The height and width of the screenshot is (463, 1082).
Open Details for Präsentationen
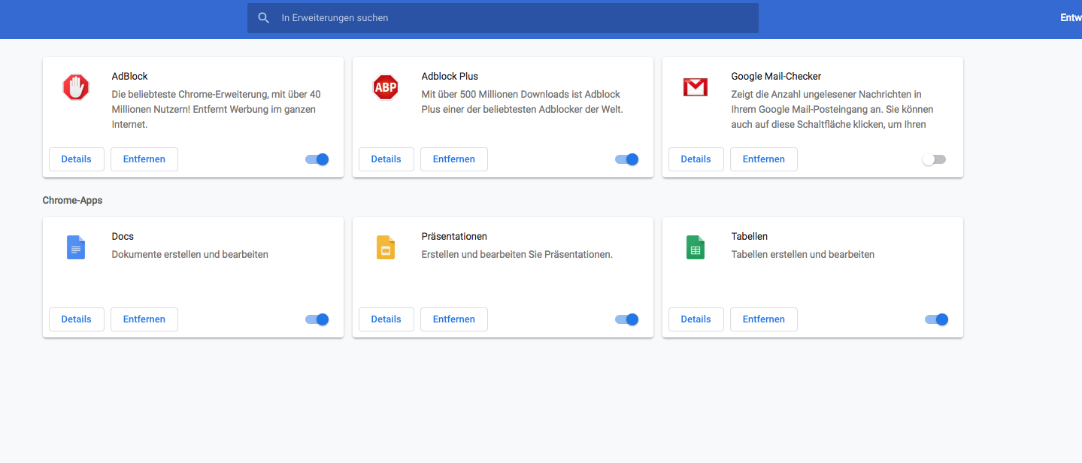pyautogui.click(x=386, y=319)
